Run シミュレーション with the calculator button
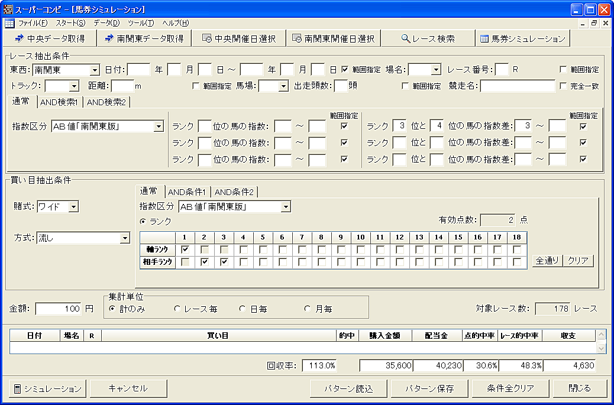Viewport: 614px width, 405px height. (x=48, y=388)
